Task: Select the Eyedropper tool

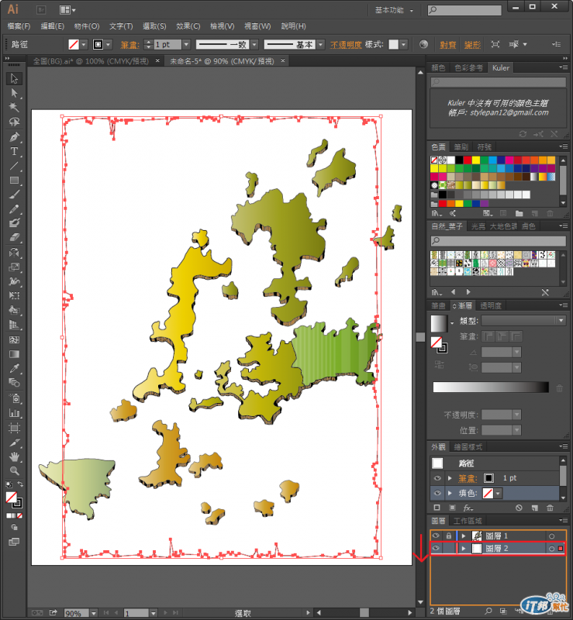Action: [14, 369]
